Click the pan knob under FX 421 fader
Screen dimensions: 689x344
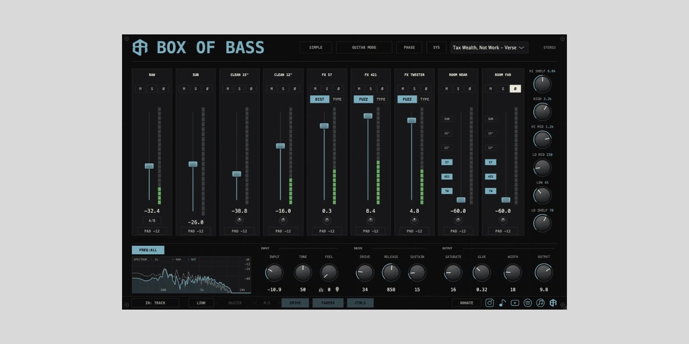371,221
